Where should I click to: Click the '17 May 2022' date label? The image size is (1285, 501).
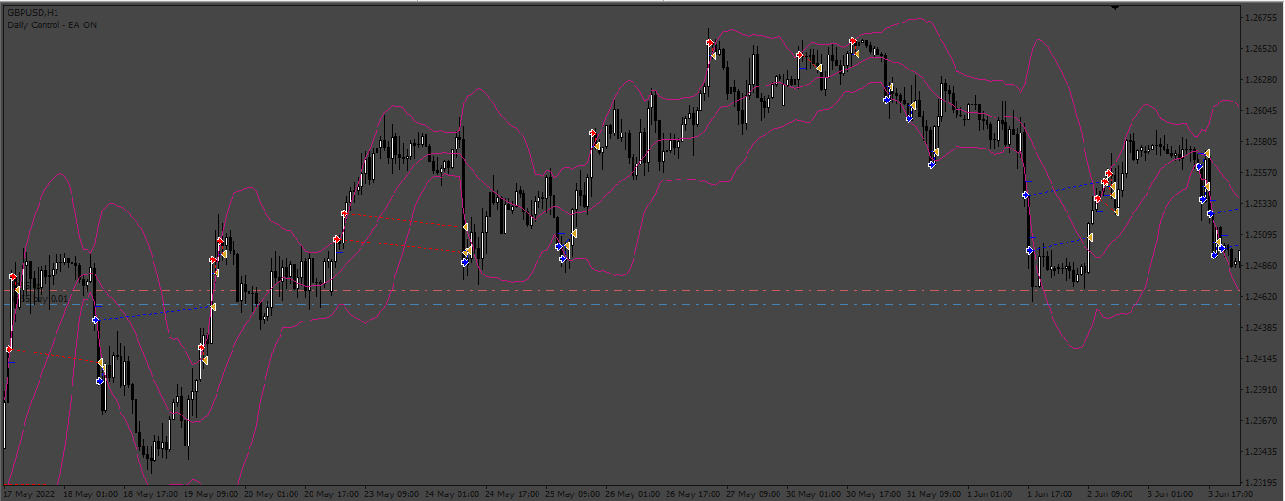(x=31, y=493)
